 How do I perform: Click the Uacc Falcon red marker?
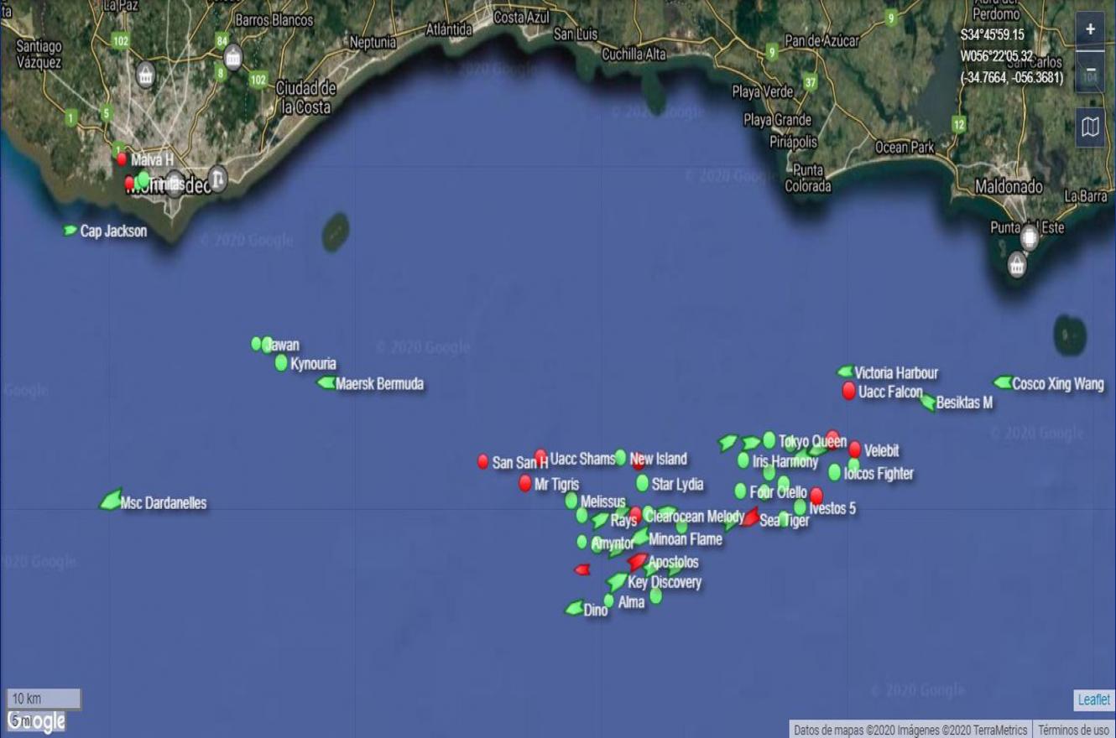tap(848, 391)
